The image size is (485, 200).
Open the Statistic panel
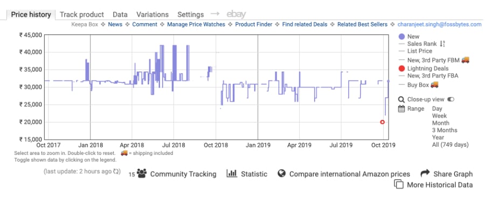click(254, 174)
